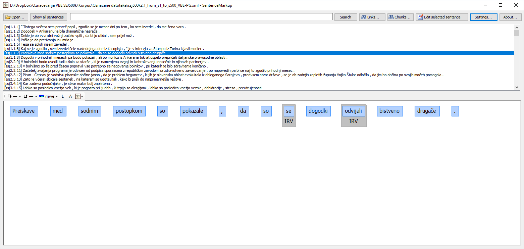
Task: Click the "A" attribute tool on the toolbar
Action: click(70, 96)
